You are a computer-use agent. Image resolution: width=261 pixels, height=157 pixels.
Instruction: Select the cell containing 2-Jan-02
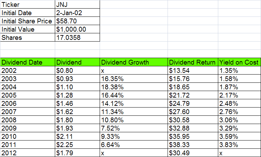(x=77, y=13)
